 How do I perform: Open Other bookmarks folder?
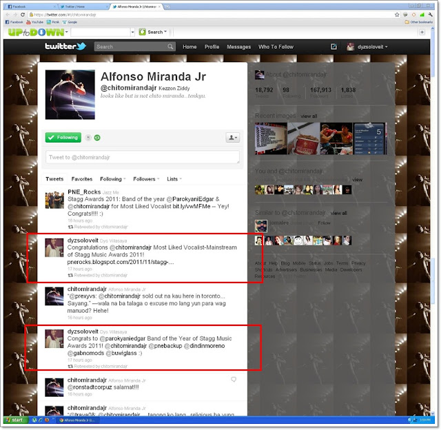pyautogui.click(x=418, y=22)
